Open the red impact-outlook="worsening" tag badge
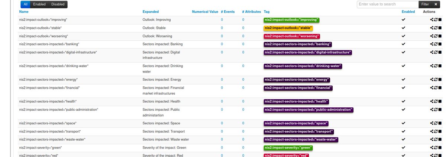The width and height of the screenshot is (446, 157). [292, 36]
